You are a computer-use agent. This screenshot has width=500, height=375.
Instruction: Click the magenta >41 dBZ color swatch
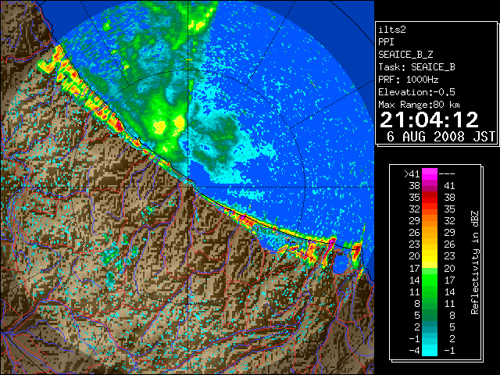click(429, 174)
